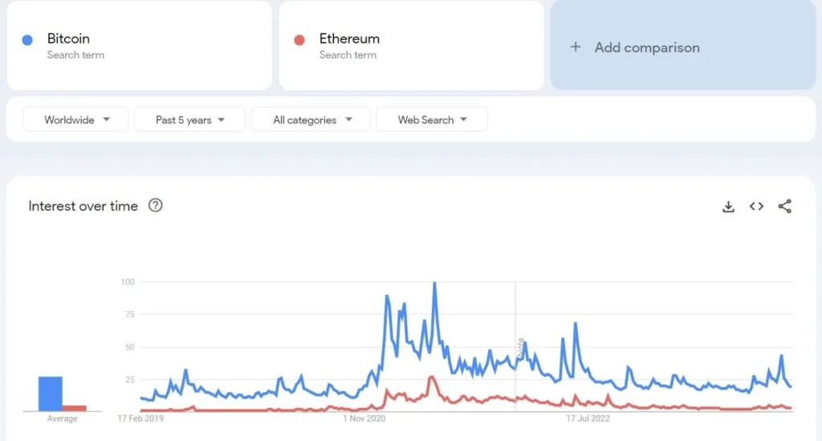This screenshot has height=441, width=822.
Task: Click the red Ethereum average bar
Action: click(x=75, y=407)
